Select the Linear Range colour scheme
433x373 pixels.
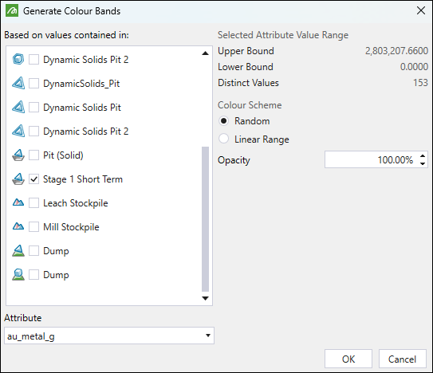(224, 139)
